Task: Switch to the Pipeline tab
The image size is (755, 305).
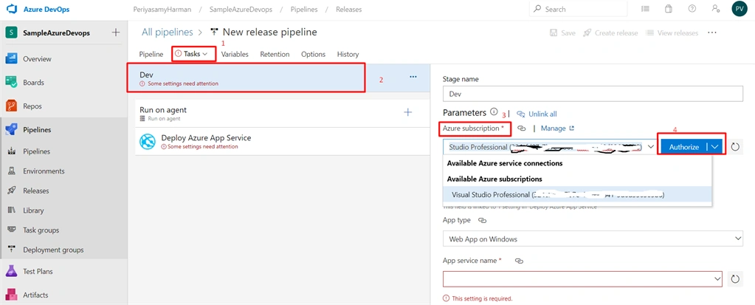Action: click(151, 55)
